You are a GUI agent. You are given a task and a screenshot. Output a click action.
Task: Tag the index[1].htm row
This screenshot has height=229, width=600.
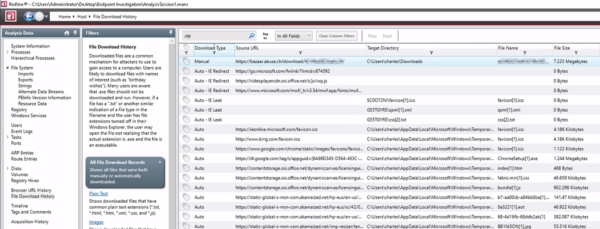pos(186,168)
